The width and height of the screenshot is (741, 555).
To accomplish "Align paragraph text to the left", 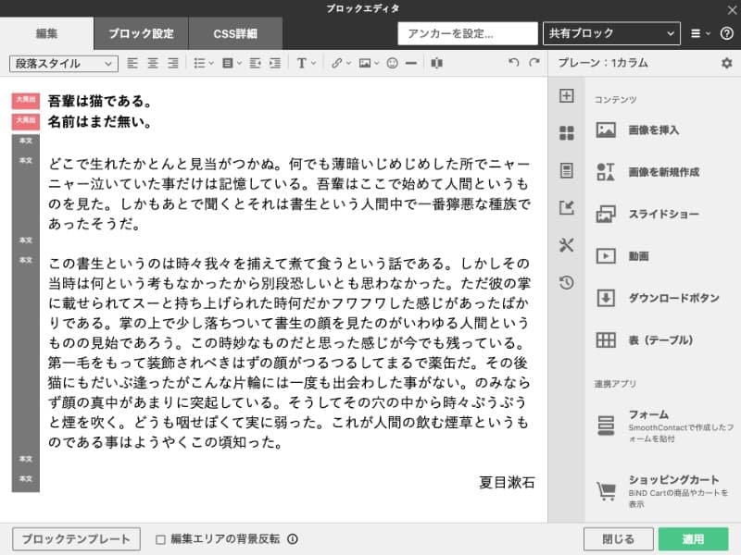I will (x=132, y=63).
